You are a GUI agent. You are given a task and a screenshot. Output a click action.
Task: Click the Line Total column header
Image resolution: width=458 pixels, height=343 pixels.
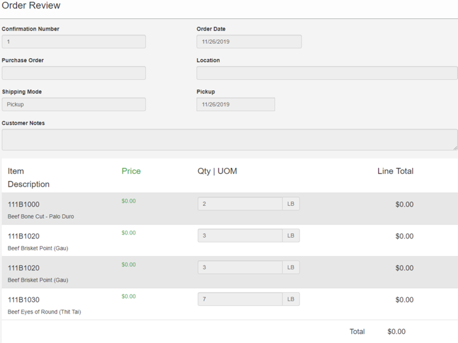395,171
